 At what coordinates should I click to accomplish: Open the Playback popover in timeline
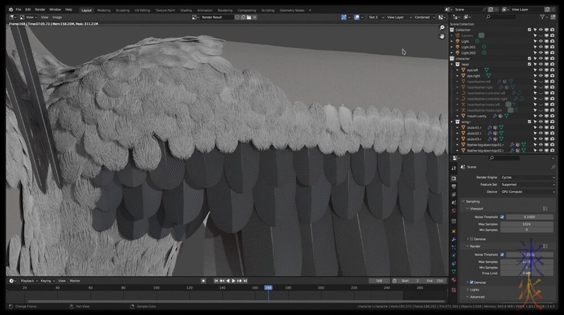click(x=28, y=280)
